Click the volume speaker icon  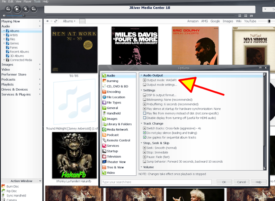pyautogui.click(x=4, y=16)
